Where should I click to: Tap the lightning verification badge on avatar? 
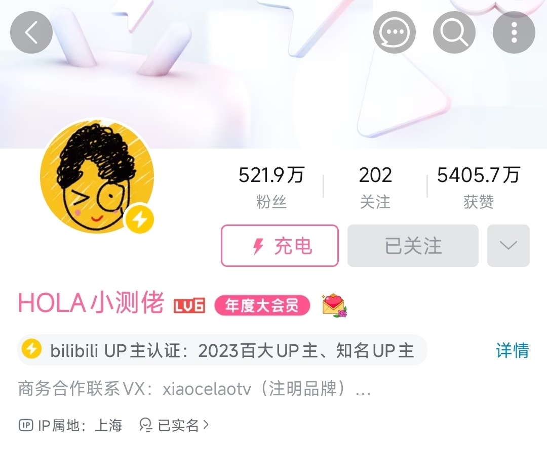pyautogui.click(x=140, y=219)
